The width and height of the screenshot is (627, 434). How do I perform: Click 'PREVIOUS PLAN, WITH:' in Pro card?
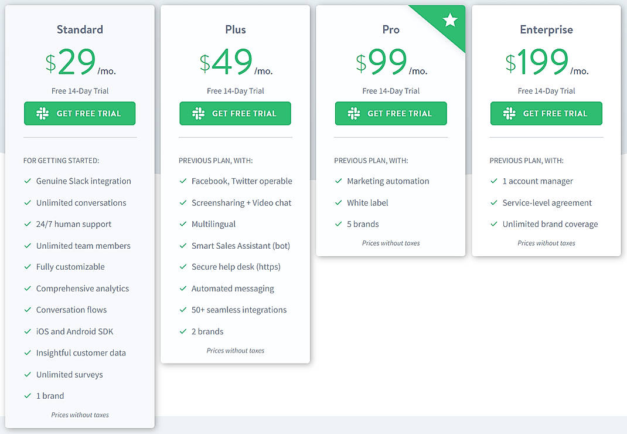371,161
